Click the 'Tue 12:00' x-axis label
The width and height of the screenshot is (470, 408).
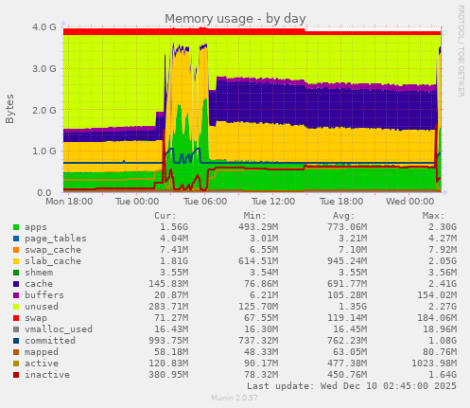tap(273, 202)
